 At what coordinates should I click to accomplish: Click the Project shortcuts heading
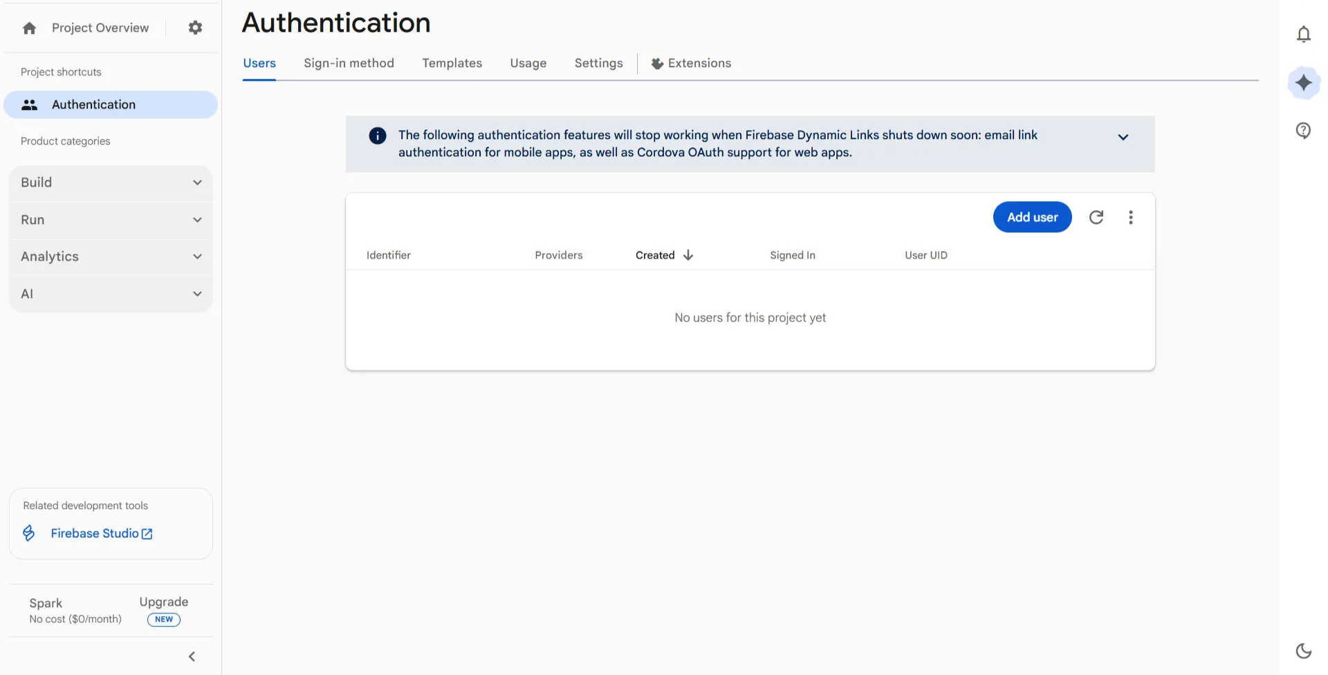pyautogui.click(x=61, y=72)
